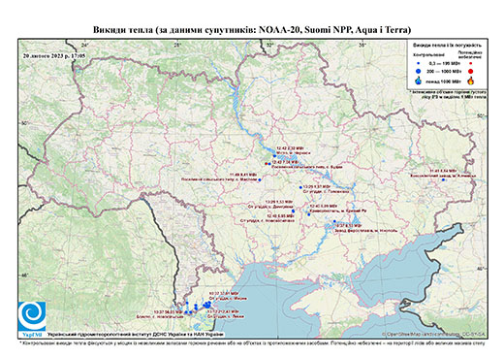Click the institute name caption beside logo
The width and height of the screenshot is (504, 357).
coord(136,334)
